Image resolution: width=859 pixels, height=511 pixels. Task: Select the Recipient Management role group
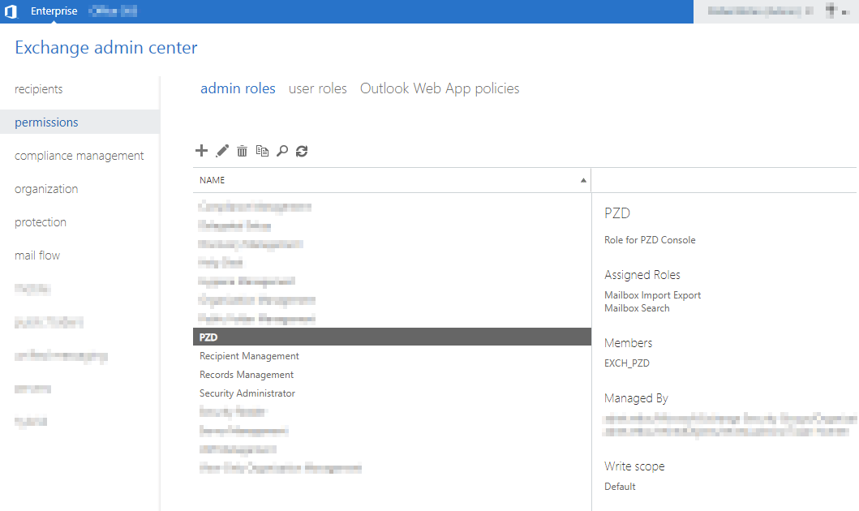tap(249, 356)
